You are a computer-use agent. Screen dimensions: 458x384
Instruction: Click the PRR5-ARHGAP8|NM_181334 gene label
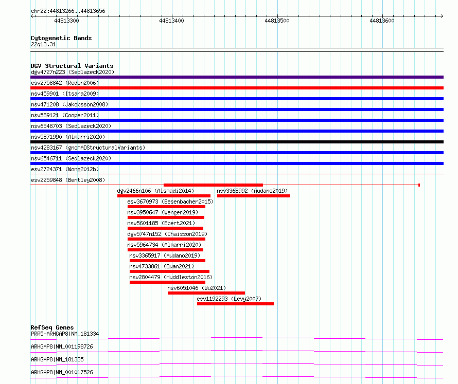click(x=65, y=334)
